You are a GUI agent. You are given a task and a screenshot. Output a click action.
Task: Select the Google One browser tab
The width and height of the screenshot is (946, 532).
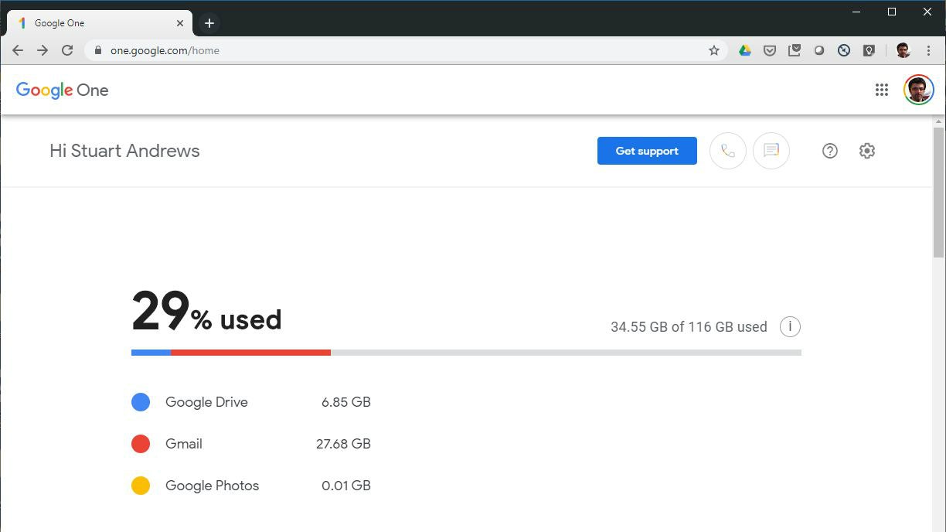(x=100, y=23)
